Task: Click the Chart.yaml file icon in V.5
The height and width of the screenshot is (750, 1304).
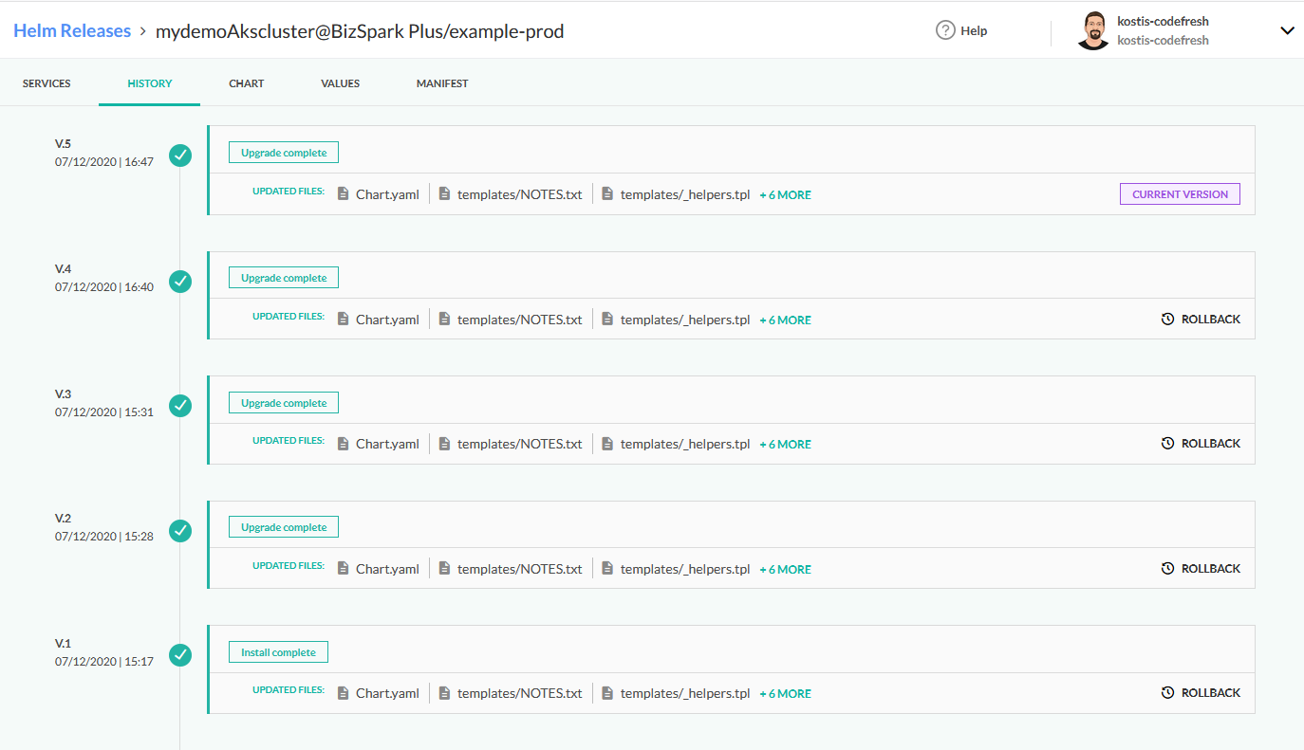Action: tap(344, 194)
